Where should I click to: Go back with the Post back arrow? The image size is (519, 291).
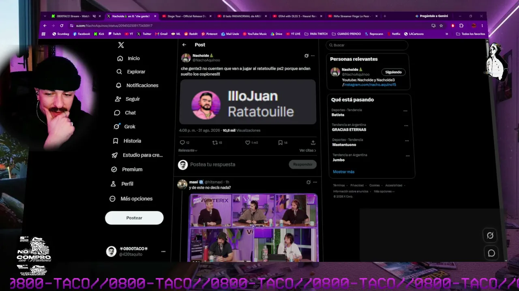point(184,45)
